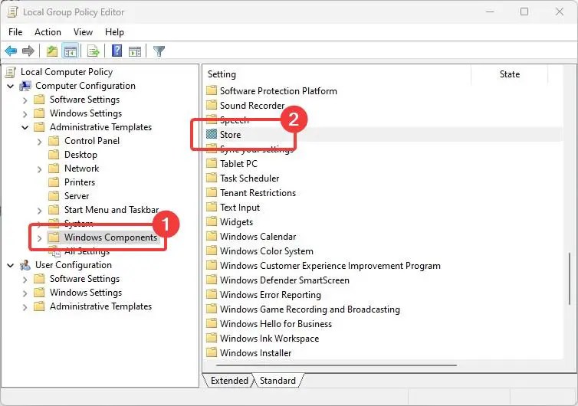Click the Windows Installer folder icon
This screenshot has width=578, height=406.
coord(212,352)
